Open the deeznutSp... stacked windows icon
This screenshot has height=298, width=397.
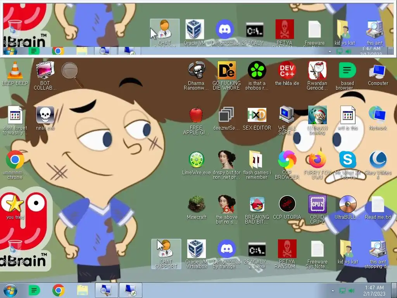pos(226,118)
